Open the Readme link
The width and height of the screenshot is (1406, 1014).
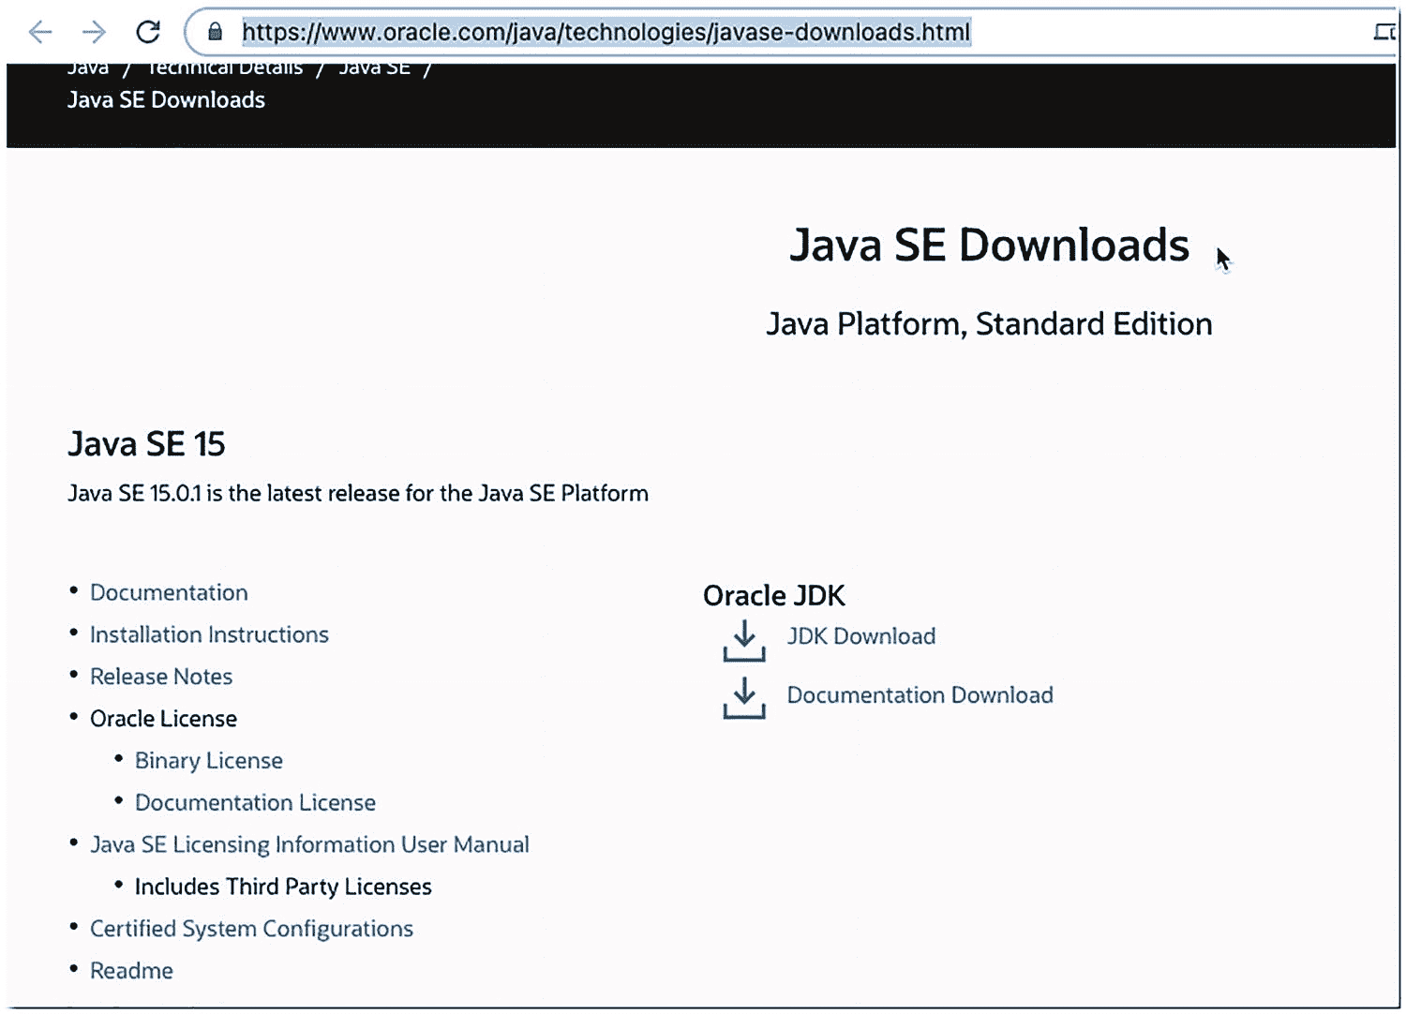131,971
